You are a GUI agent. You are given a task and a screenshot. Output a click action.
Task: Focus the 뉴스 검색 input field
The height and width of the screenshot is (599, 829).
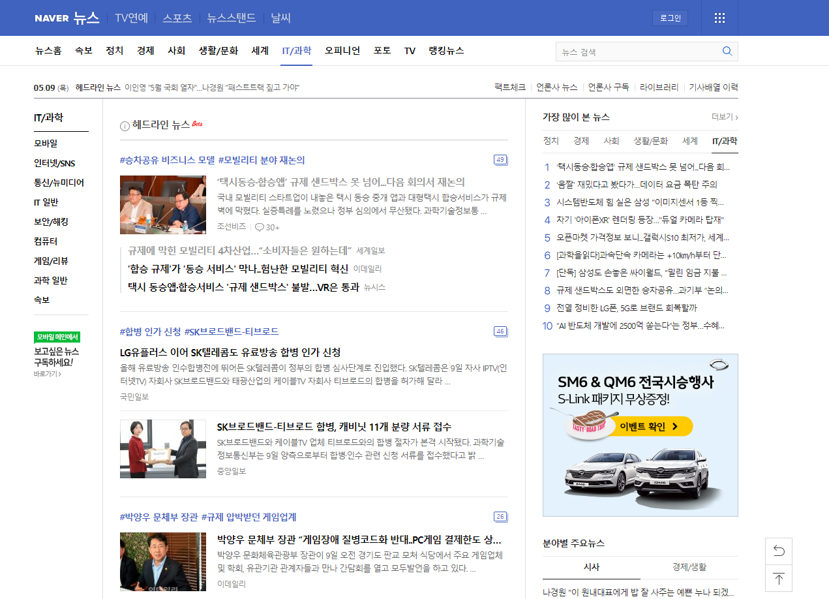pyautogui.click(x=638, y=52)
